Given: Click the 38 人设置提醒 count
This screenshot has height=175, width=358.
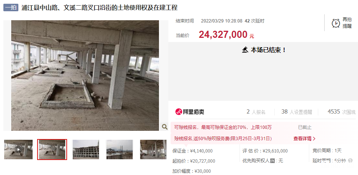Looking at the screenshot, I should pyautogui.click(x=297, y=112).
